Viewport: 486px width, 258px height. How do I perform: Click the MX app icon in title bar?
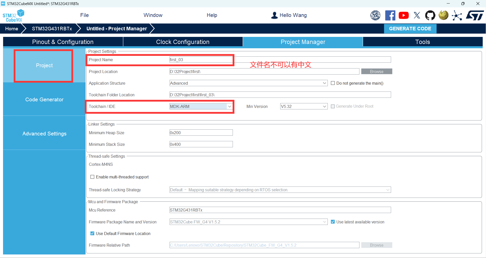click(3, 4)
